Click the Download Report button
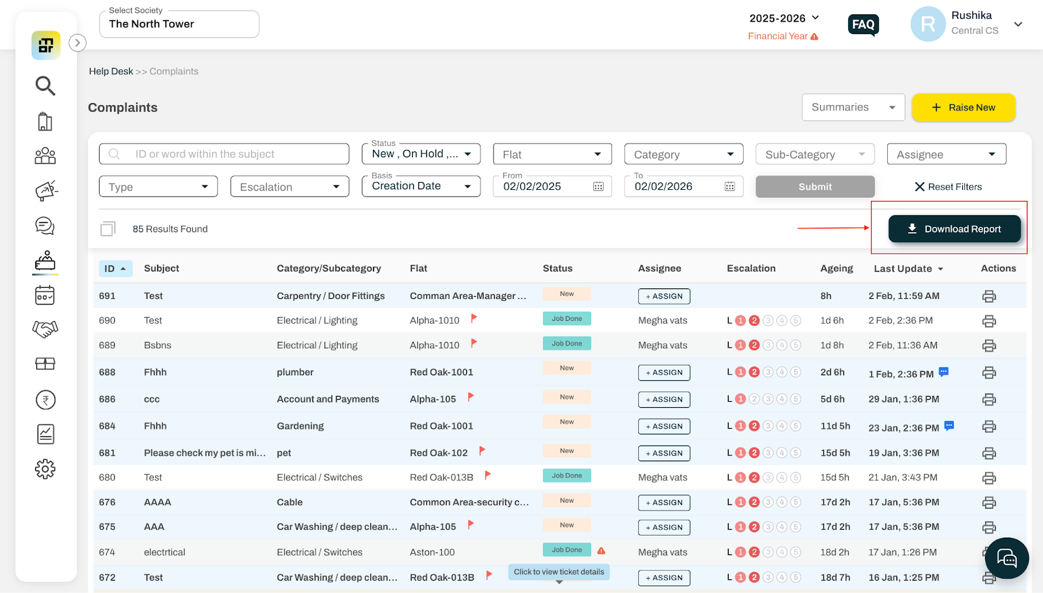 coord(954,229)
